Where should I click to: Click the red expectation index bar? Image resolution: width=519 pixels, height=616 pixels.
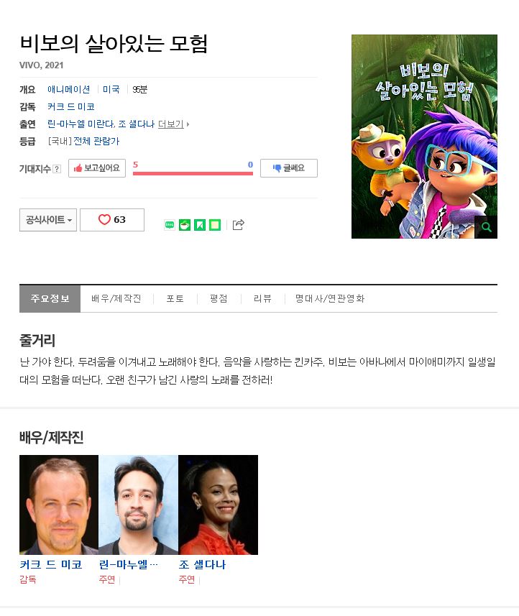point(193,173)
